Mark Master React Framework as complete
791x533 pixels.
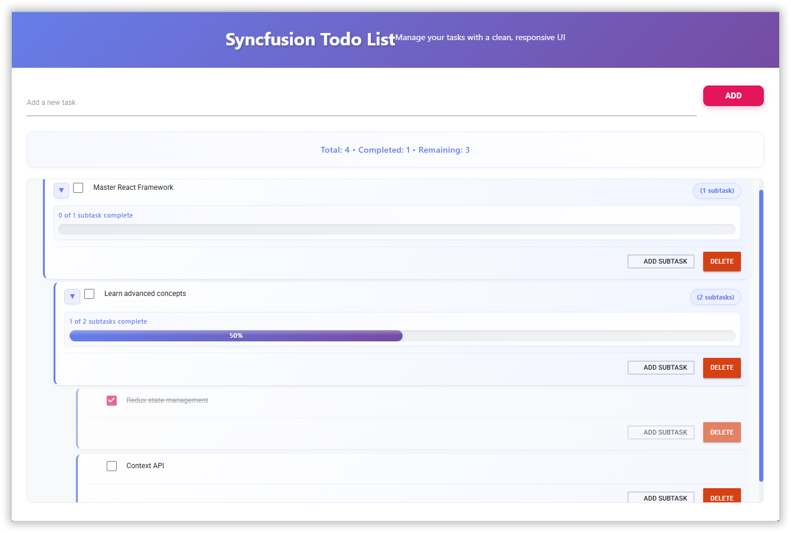78,187
